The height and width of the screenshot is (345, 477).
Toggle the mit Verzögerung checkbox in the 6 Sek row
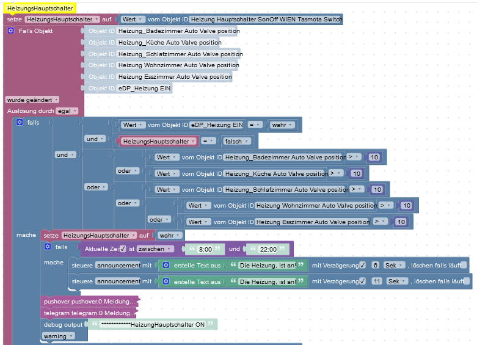[x=362, y=265]
